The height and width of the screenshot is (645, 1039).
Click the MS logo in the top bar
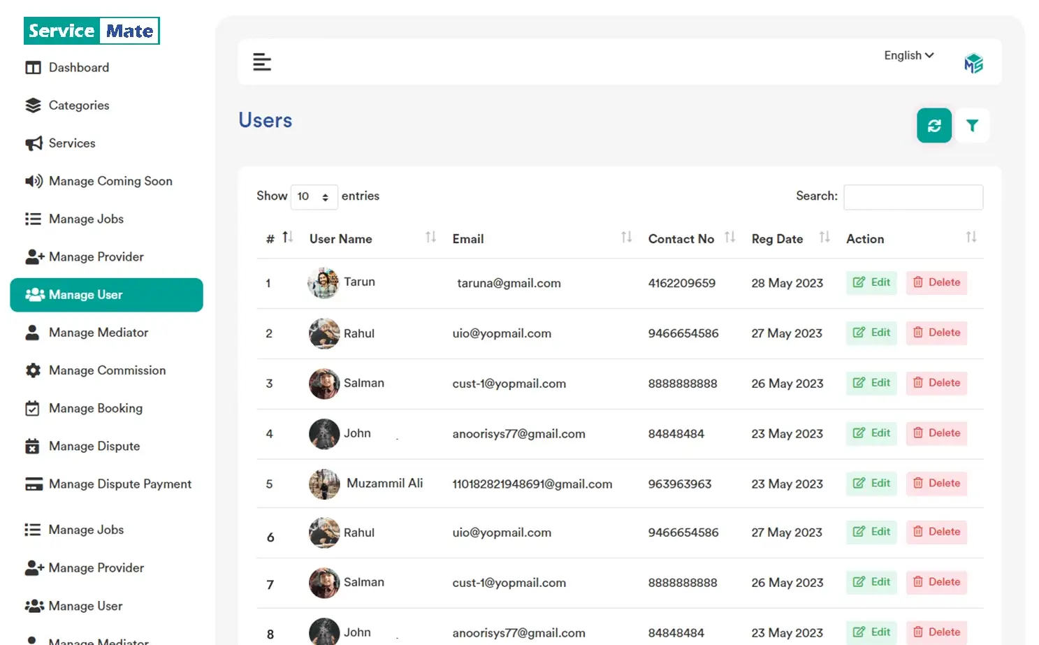(973, 62)
